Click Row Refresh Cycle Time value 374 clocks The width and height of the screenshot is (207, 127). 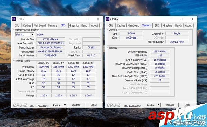point(160,76)
